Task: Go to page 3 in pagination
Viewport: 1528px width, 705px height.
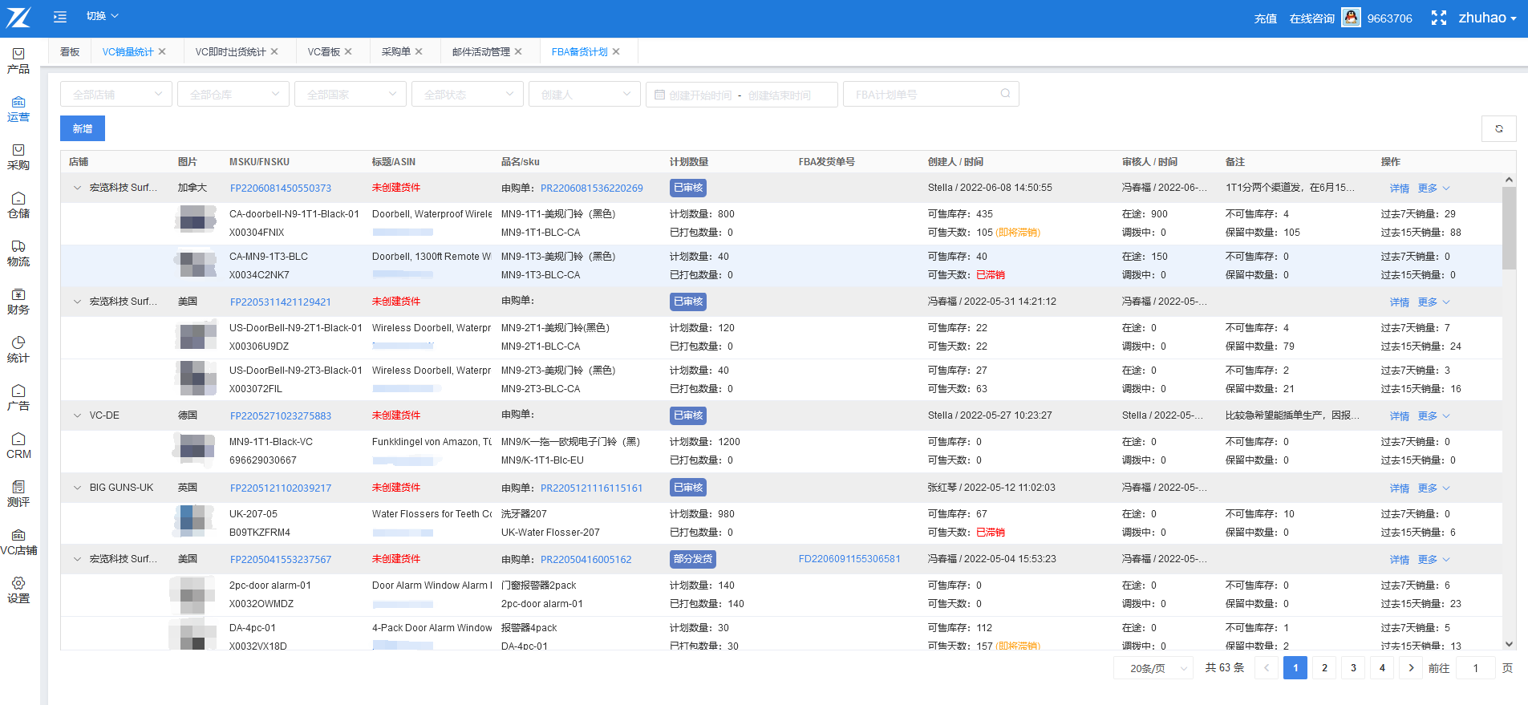Action: pyautogui.click(x=1353, y=668)
